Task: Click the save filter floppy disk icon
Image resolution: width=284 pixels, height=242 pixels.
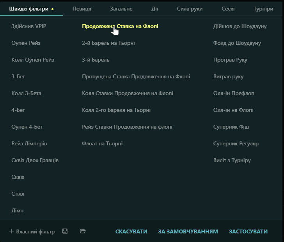Action: [65, 231]
